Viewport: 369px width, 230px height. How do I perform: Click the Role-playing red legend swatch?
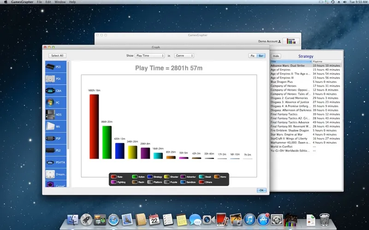tap(113, 177)
